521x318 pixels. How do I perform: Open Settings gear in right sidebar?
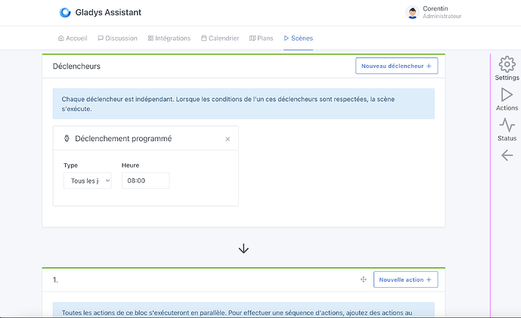pyautogui.click(x=507, y=66)
